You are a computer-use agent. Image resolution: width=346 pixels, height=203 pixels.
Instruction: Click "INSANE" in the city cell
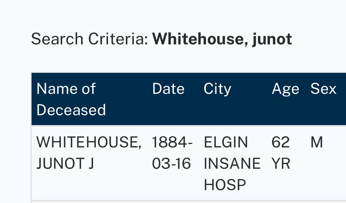click(232, 164)
